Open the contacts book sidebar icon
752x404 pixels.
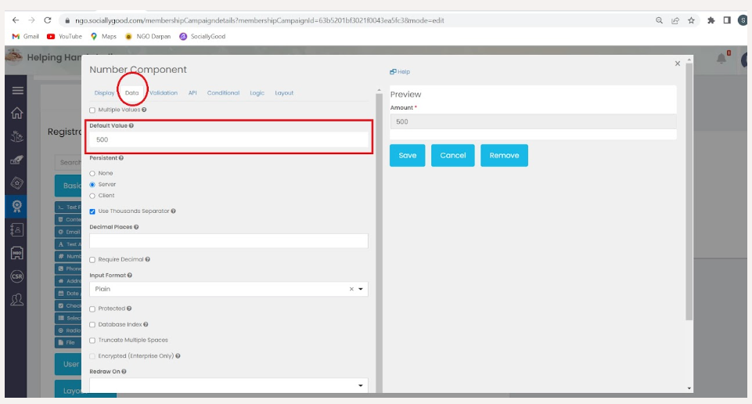point(16,230)
